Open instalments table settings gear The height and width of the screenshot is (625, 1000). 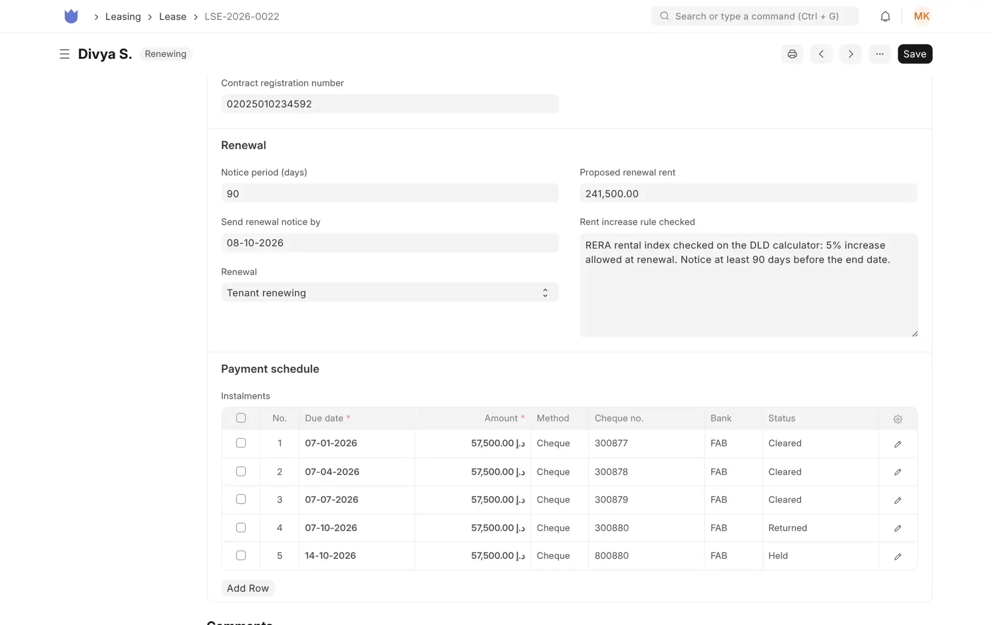coord(898,419)
